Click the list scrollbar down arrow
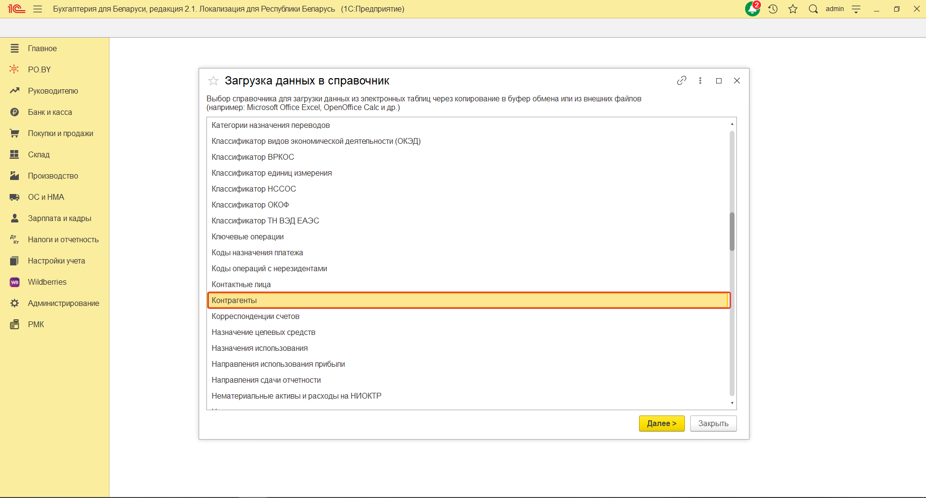Screen dimensions: 926x498 click(x=732, y=403)
